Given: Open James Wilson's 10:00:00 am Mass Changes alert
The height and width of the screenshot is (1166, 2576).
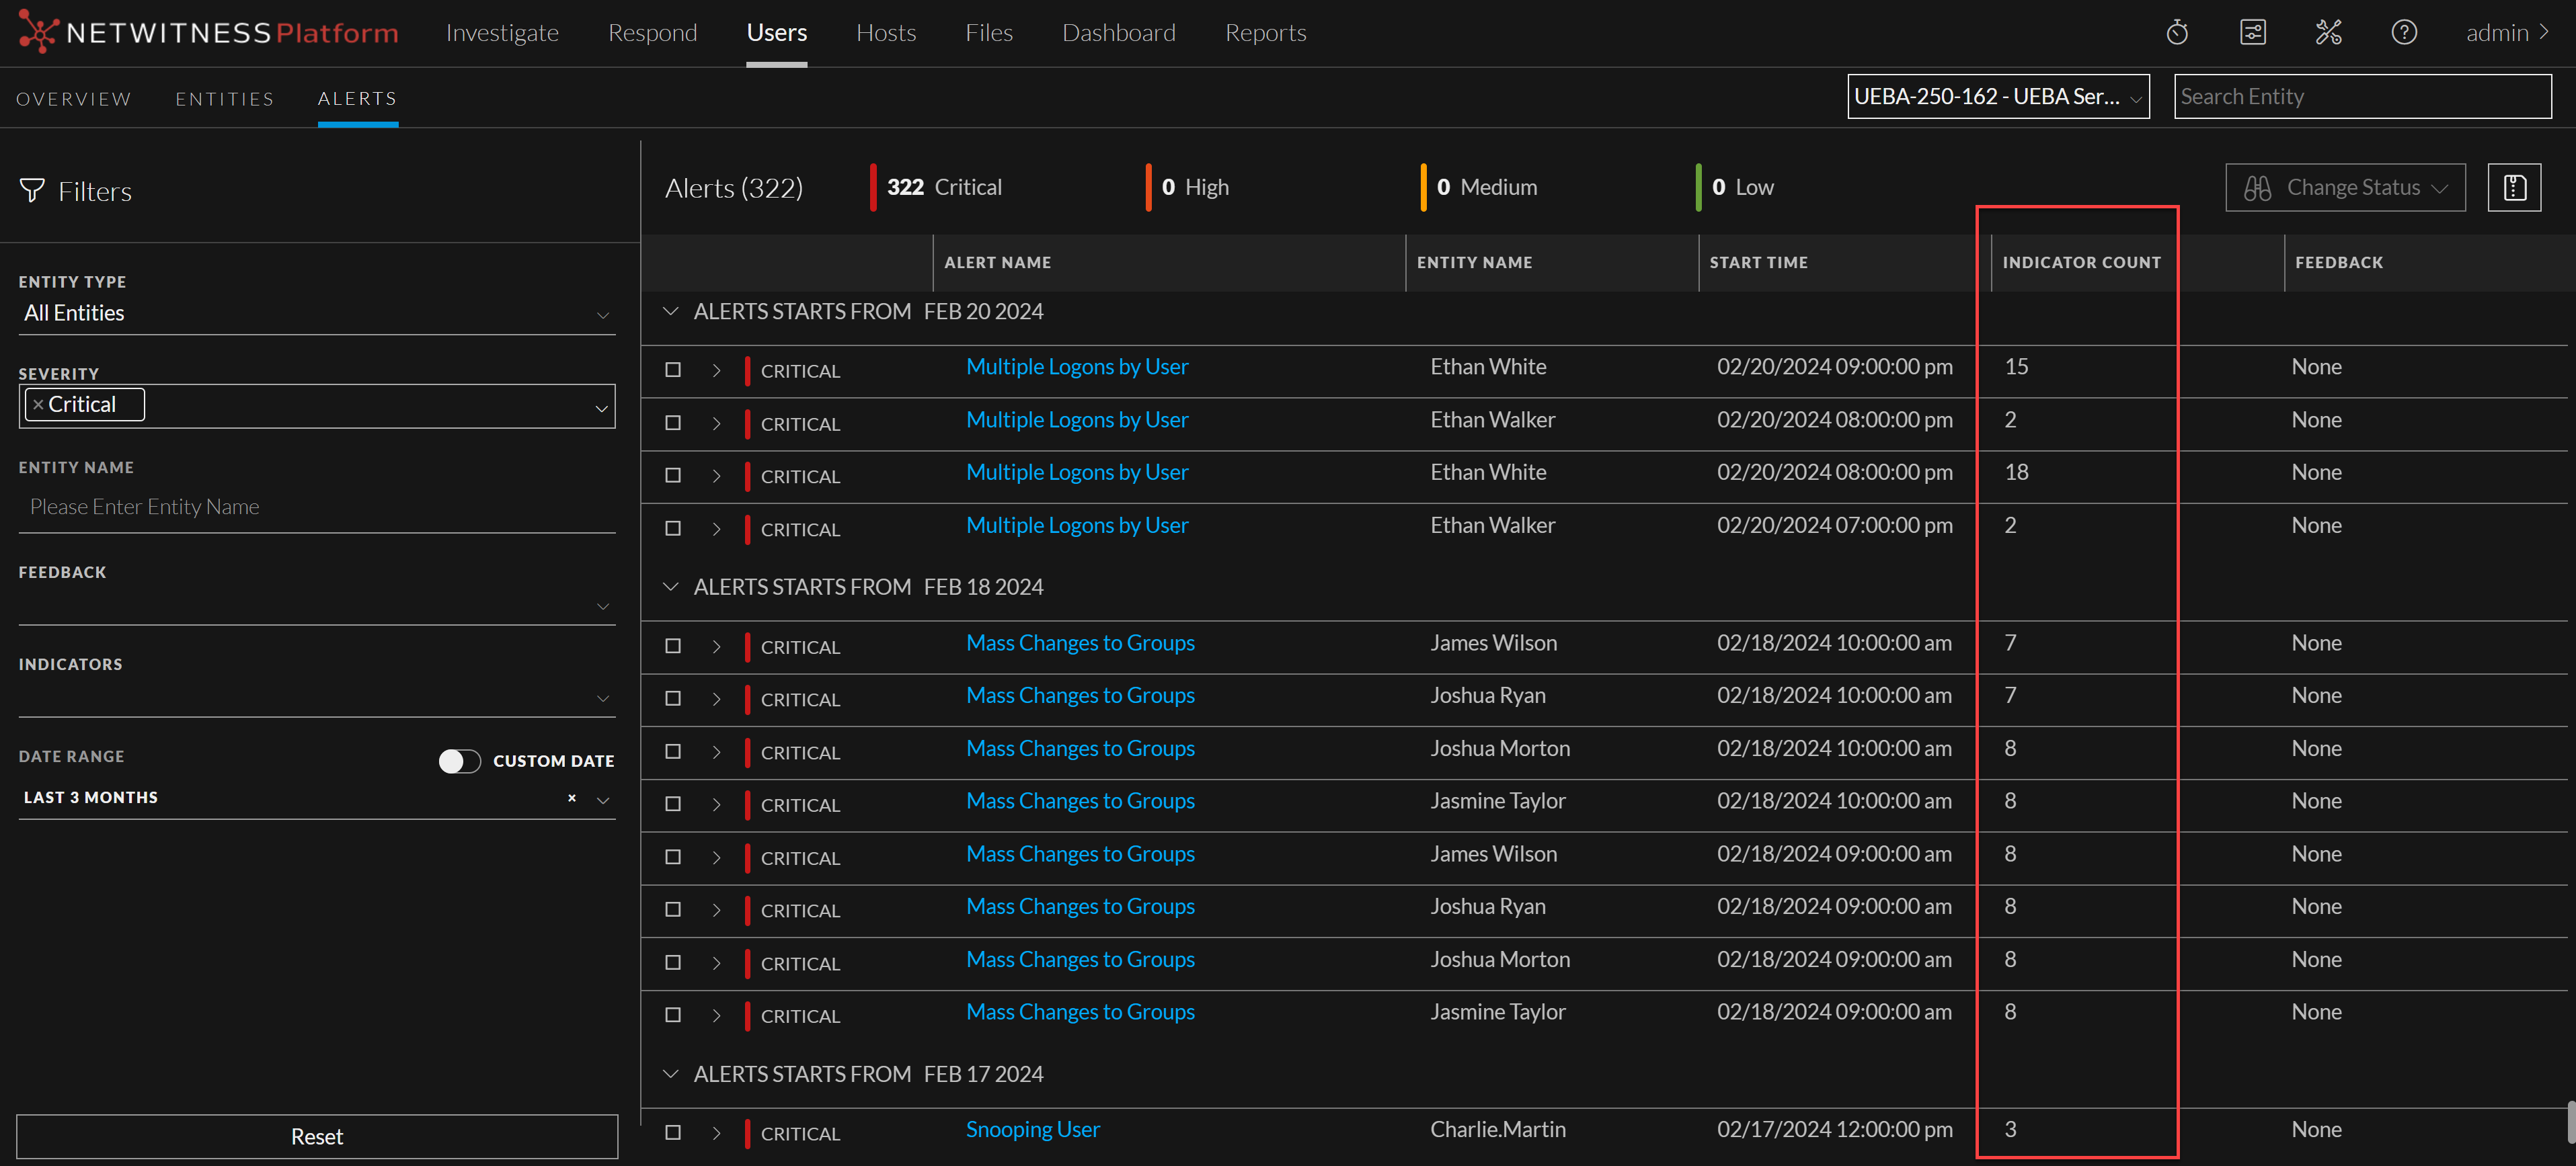Looking at the screenshot, I should (x=1080, y=643).
